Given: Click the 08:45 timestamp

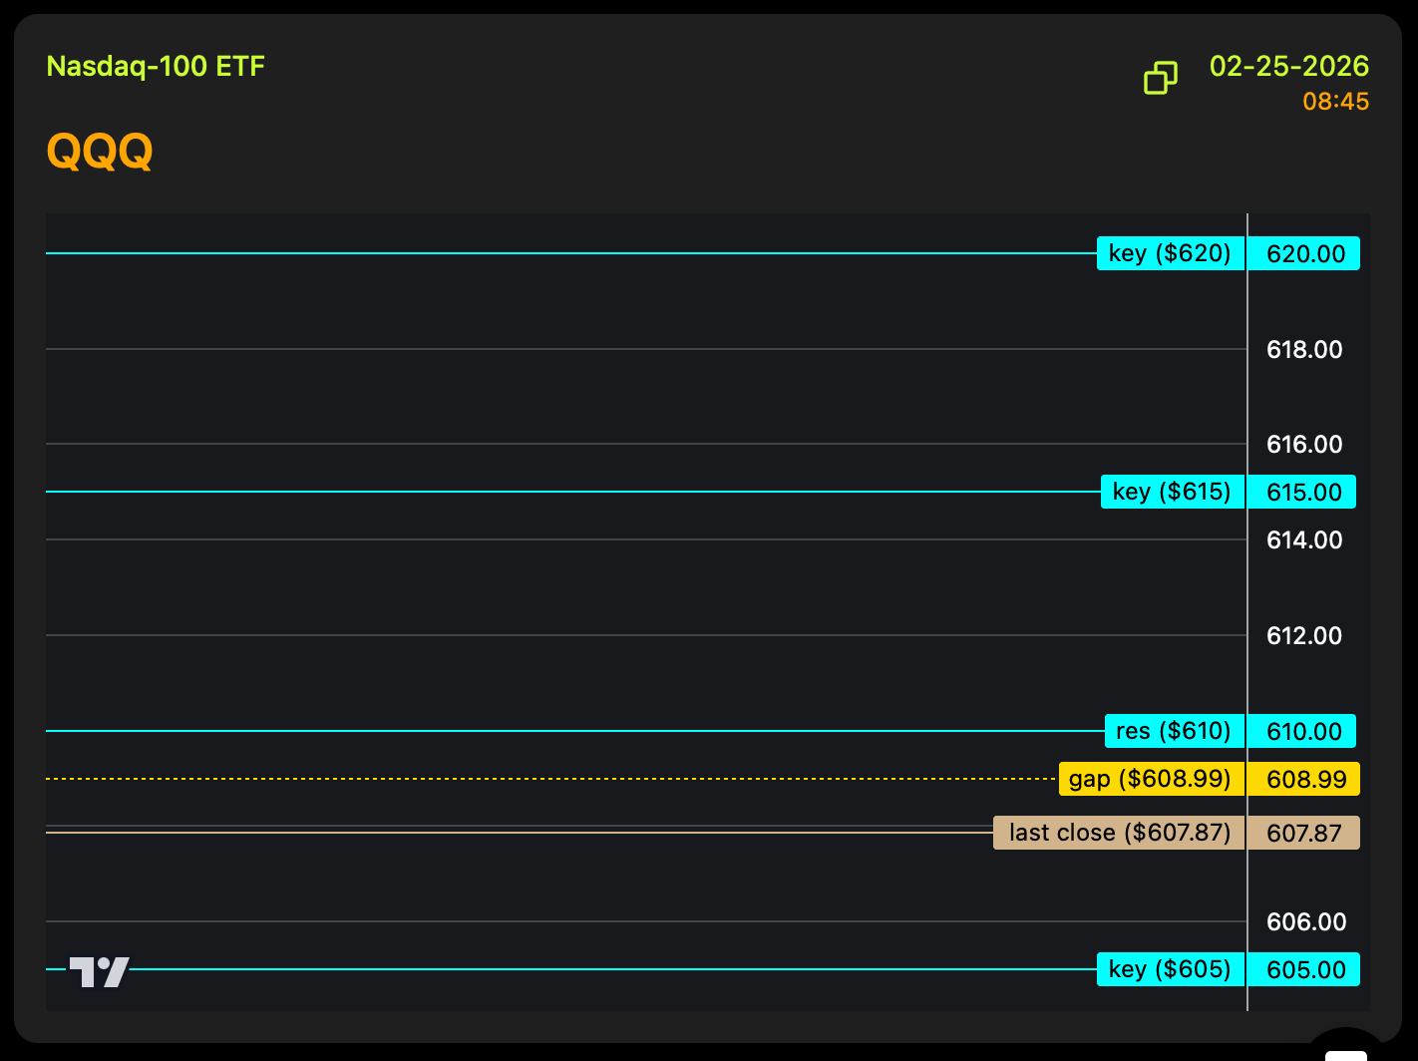Looking at the screenshot, I should point(1335,102).
